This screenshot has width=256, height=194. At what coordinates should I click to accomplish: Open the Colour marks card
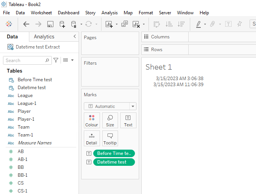91,120
